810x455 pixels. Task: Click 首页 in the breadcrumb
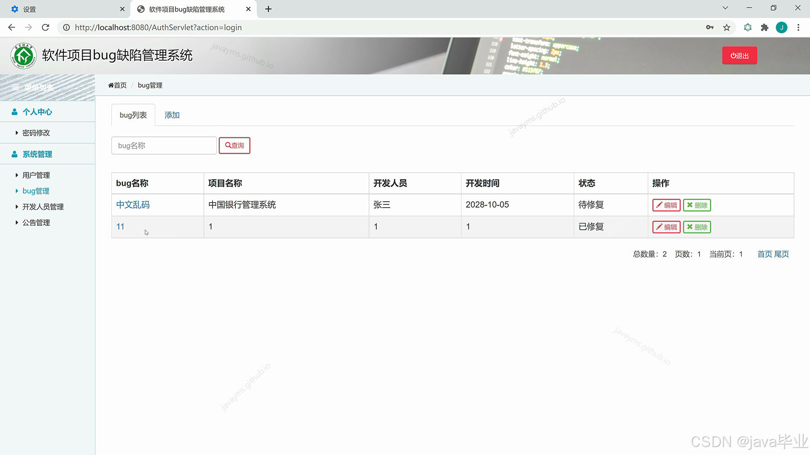(x=120, y=85)
